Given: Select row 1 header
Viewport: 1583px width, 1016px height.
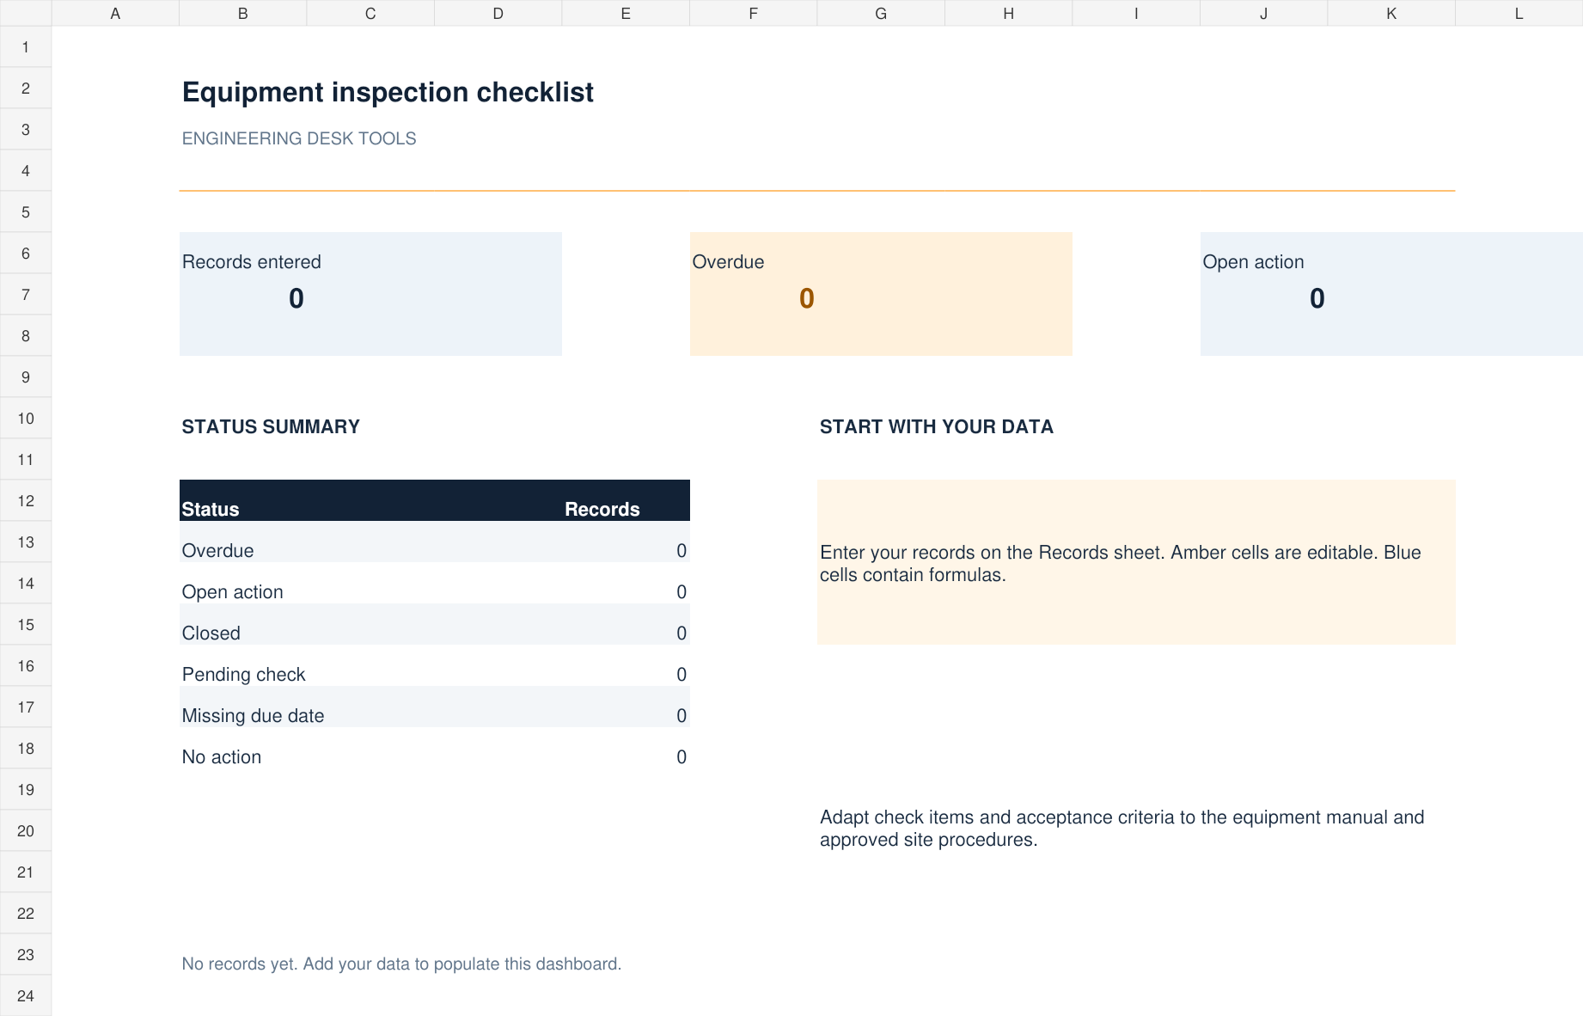Looking at the screenshot, I should (26, 46).
